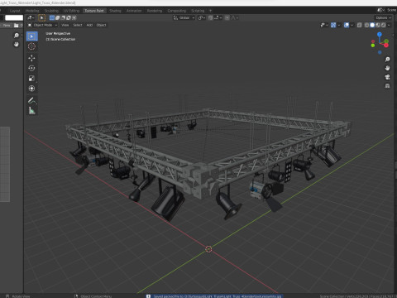The height and width of the screenshot is (298, 397).
Task: Choose the extend-selection mode icon
Action: coord(57,18)
